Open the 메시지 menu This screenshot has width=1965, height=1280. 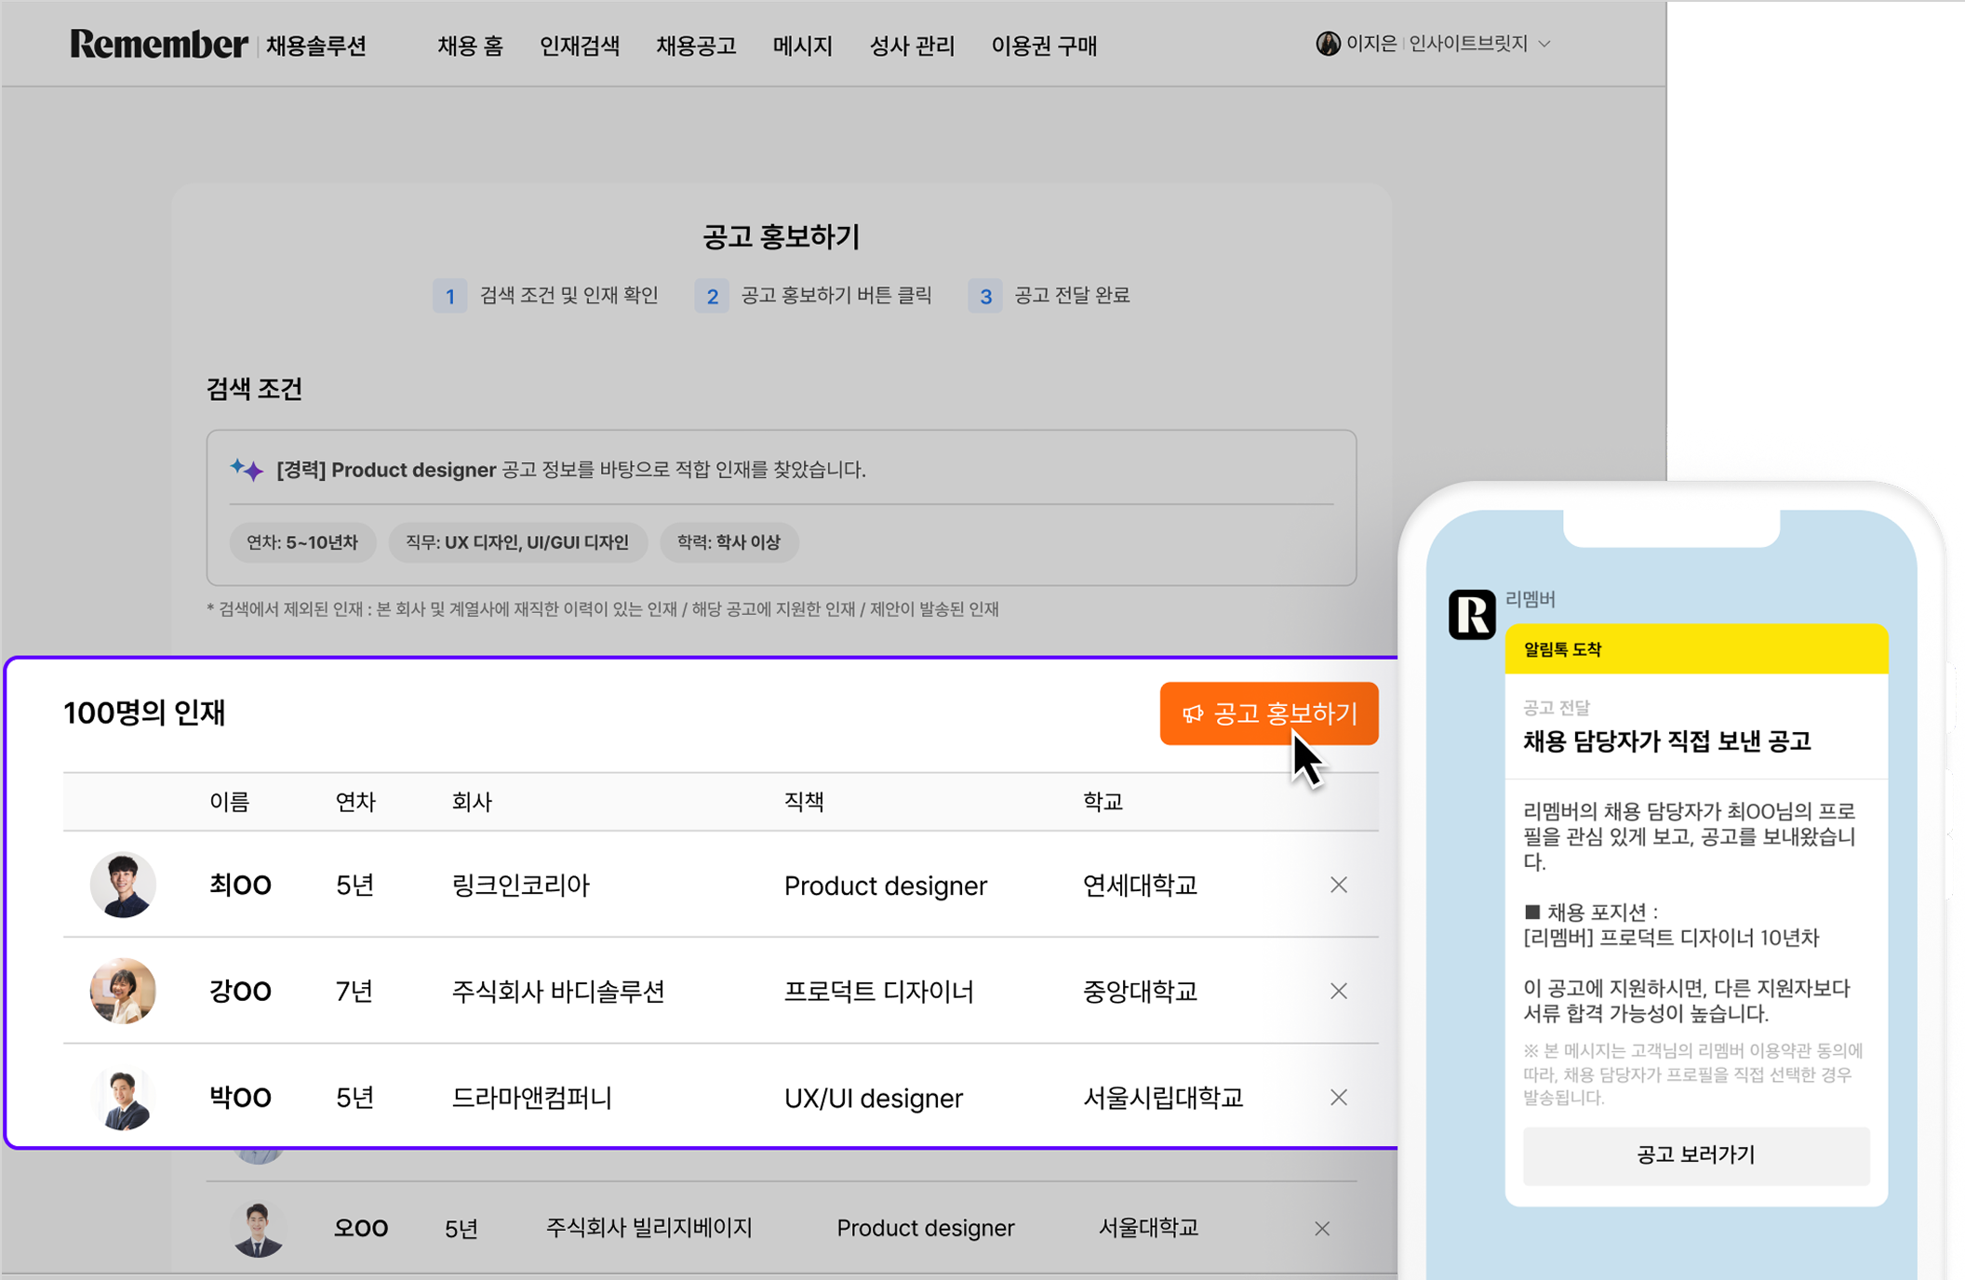802,46
